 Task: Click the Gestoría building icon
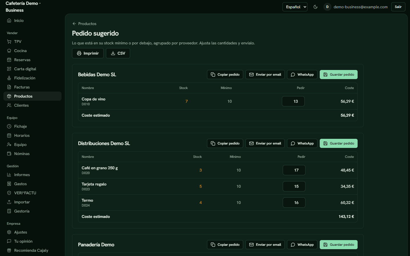[9, 211]
